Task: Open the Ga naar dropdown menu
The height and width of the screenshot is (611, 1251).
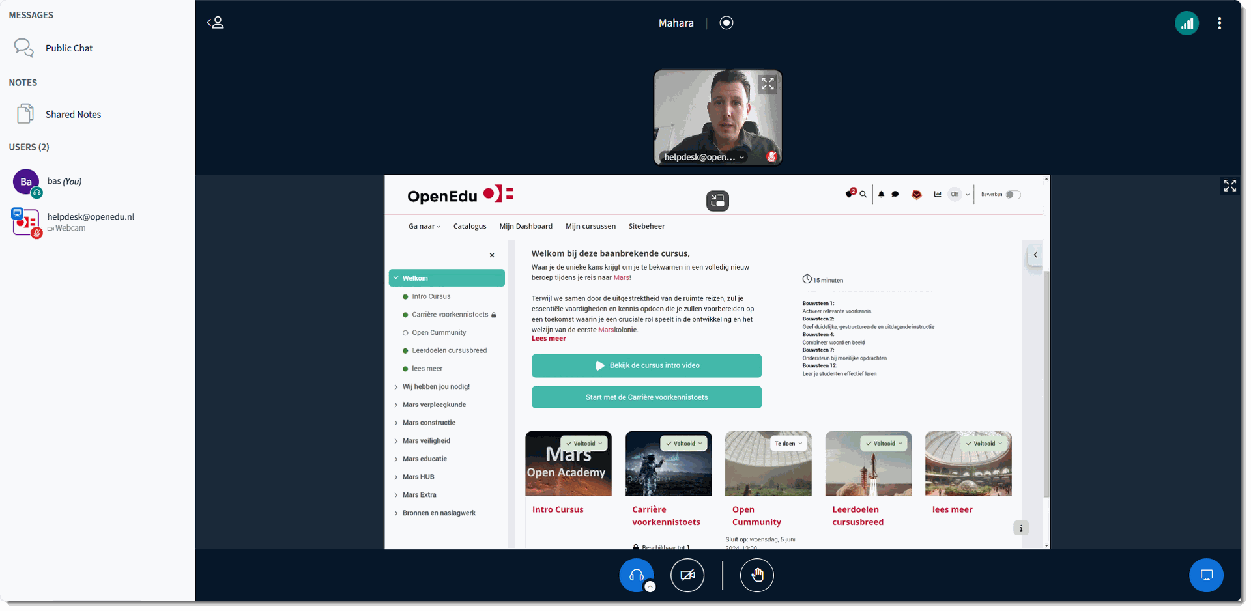Action: tap(424, 227)
